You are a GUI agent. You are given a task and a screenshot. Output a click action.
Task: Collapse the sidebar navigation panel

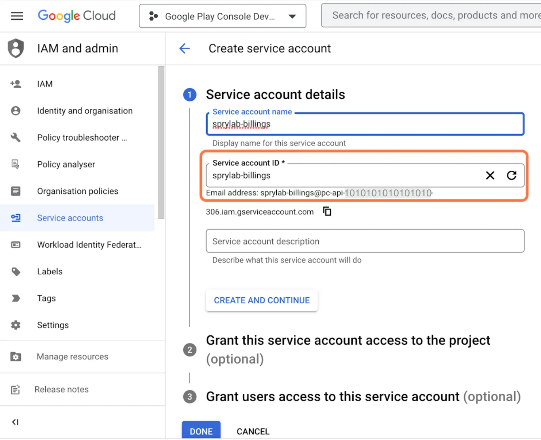click(15, 422)
